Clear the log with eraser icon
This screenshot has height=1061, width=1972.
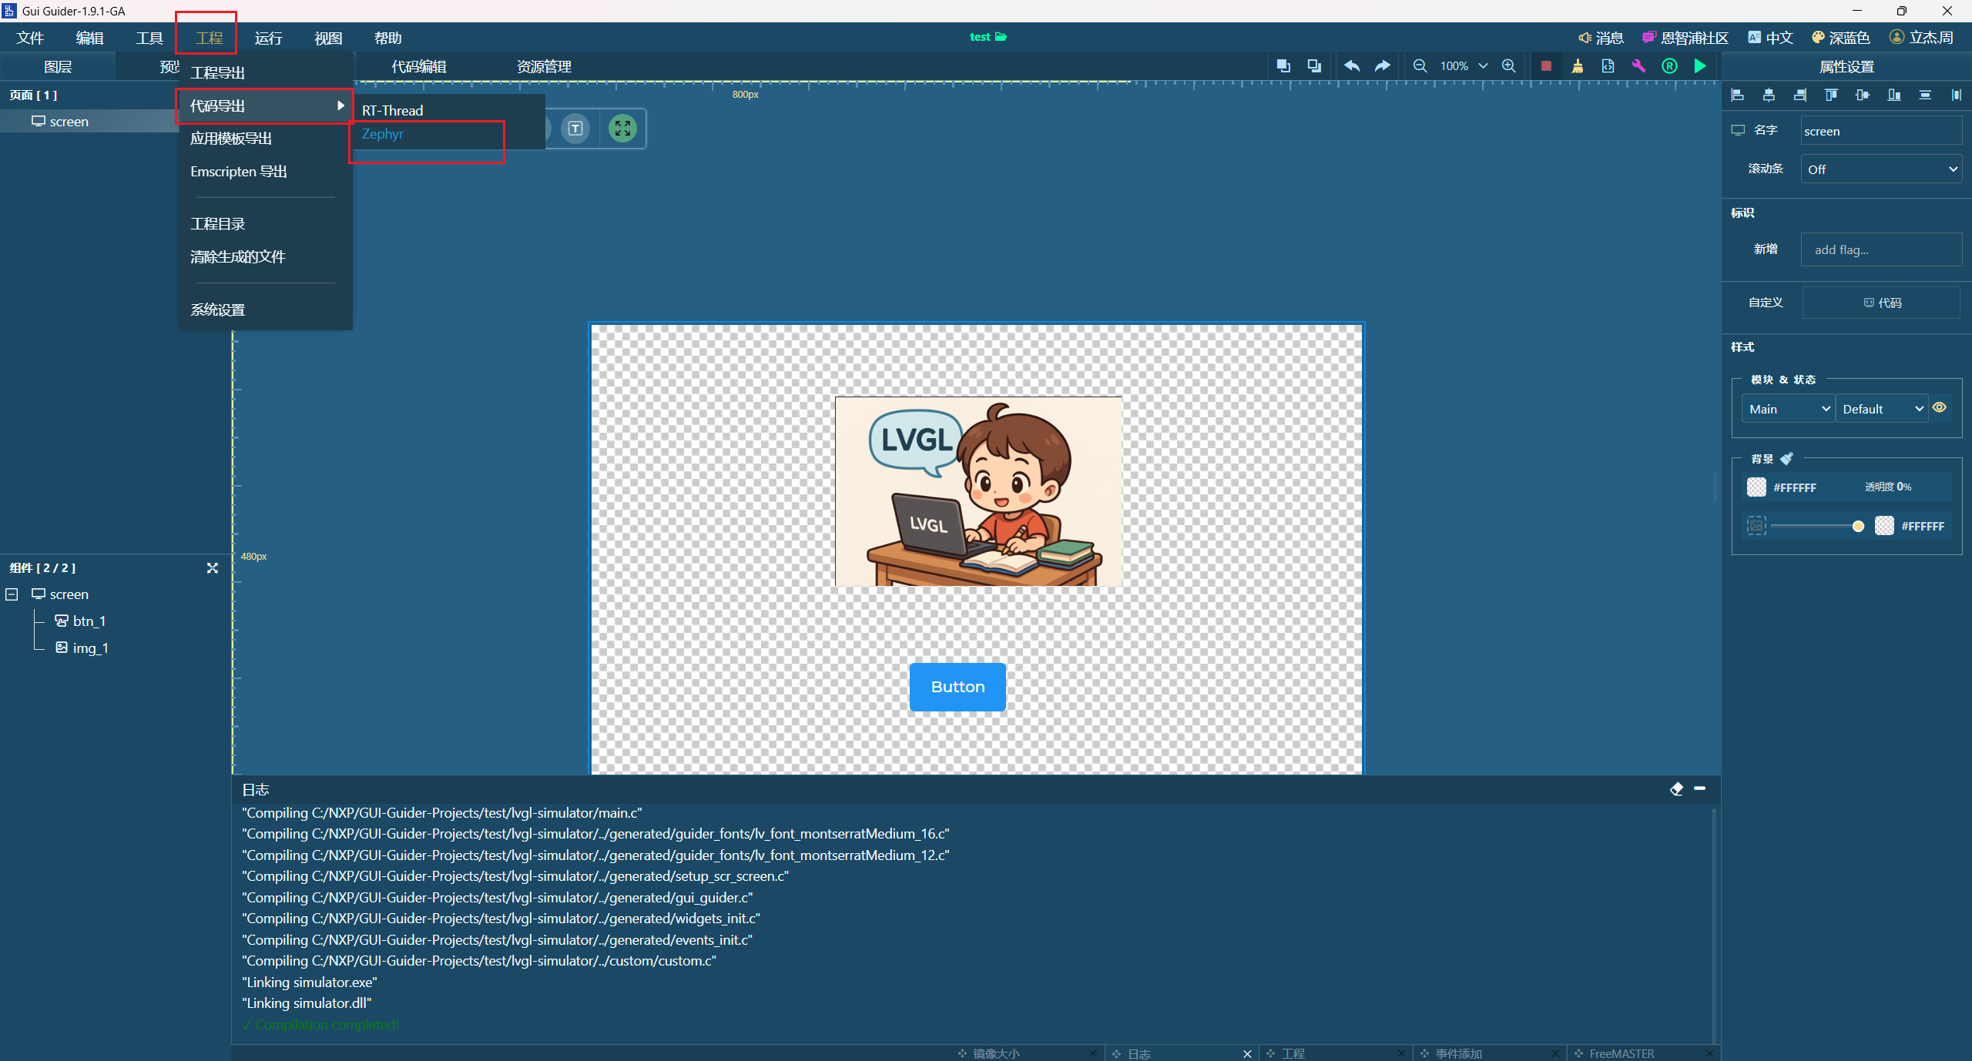(1676, 788)
